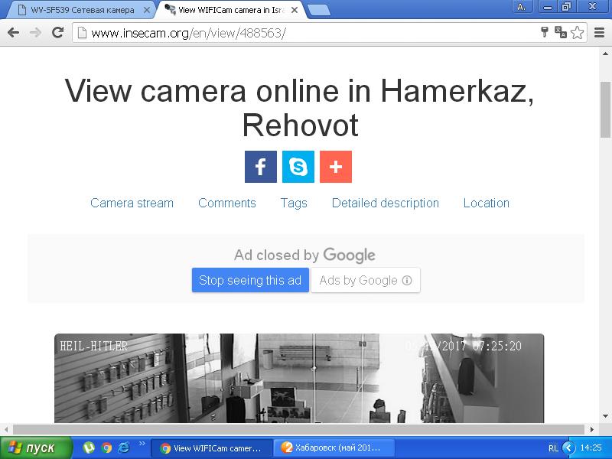Open more sharing options plus icon
612x459 pixels.
pyautogui.click(x=335, y=167)
